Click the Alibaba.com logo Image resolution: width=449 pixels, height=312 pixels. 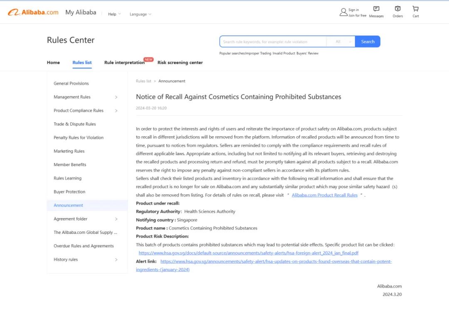33,12
